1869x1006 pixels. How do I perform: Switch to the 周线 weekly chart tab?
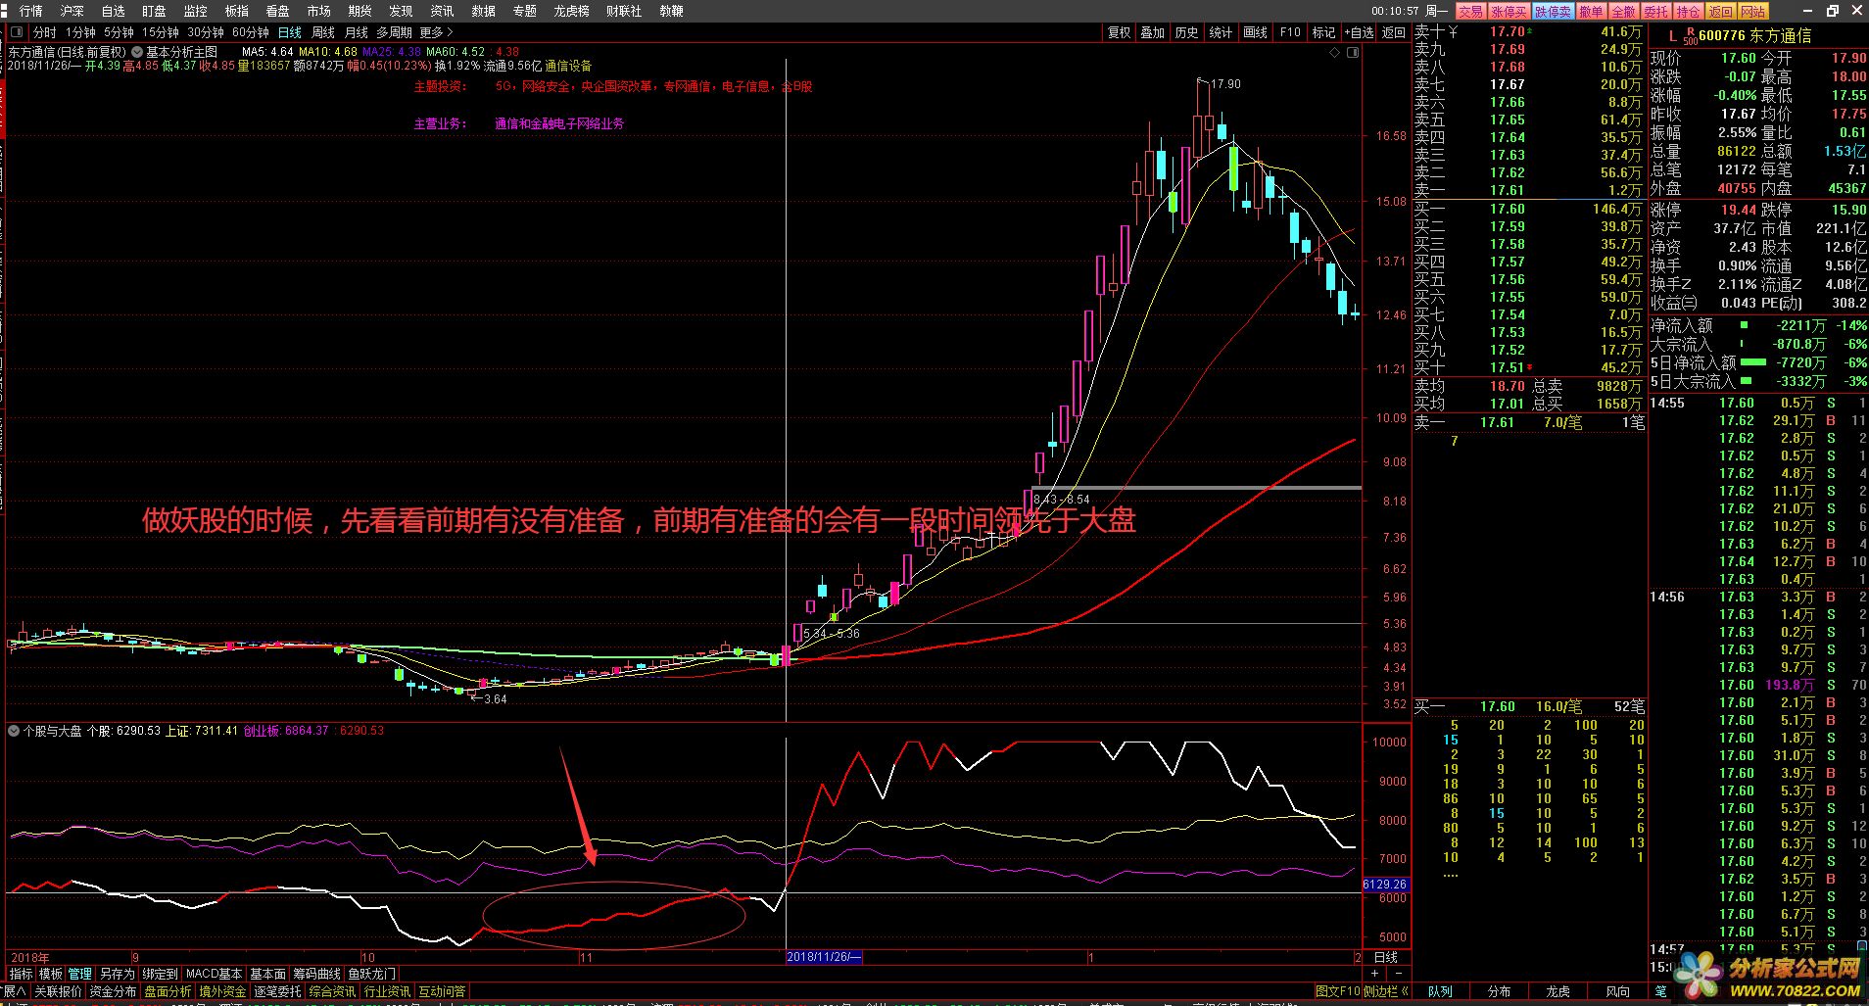point(323,32)
